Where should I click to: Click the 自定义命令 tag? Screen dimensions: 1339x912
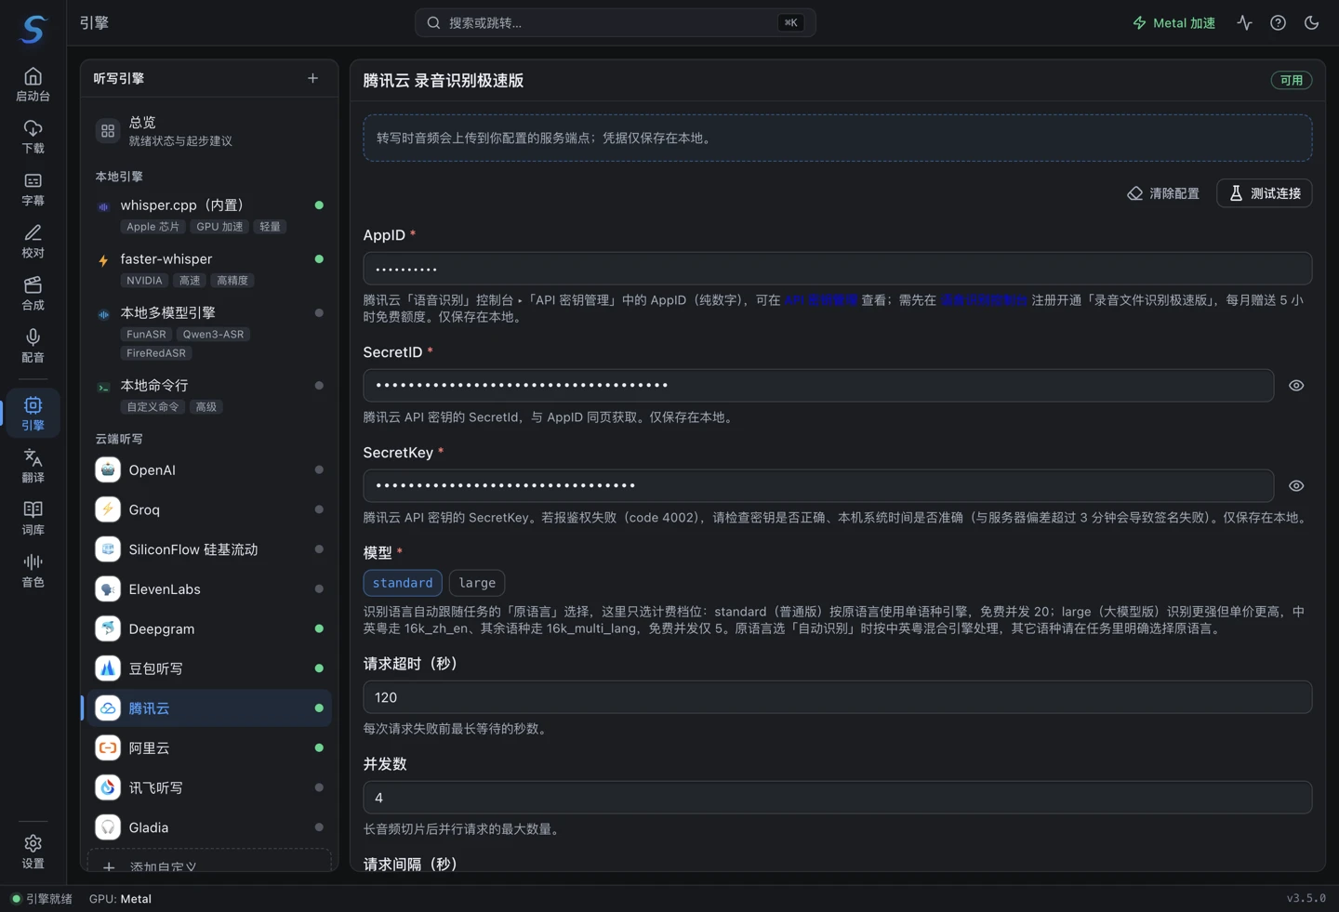[152, 407]
